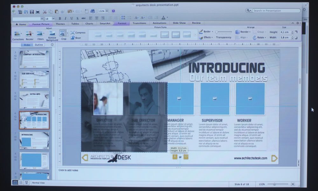The height and width of the screenshot is (191, 318).
Task: Toggle the Slides pane tab
Action: pos(27,45)
